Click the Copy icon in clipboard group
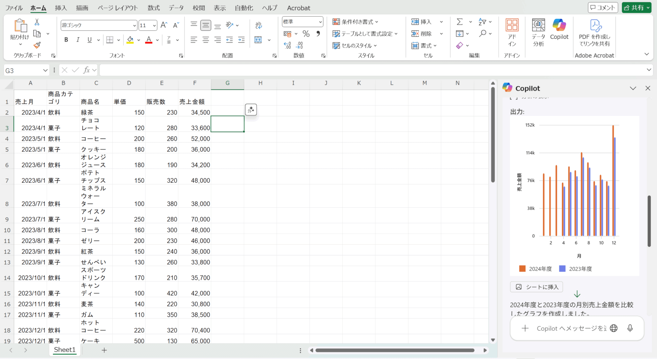The image size is (657, 359). (37, 33)
